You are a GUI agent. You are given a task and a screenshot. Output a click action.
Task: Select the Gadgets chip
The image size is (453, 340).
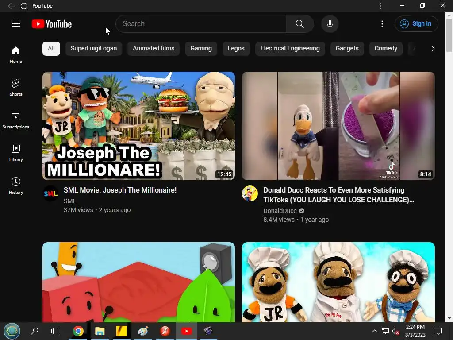pyautogui.click(x=347, y=49)
